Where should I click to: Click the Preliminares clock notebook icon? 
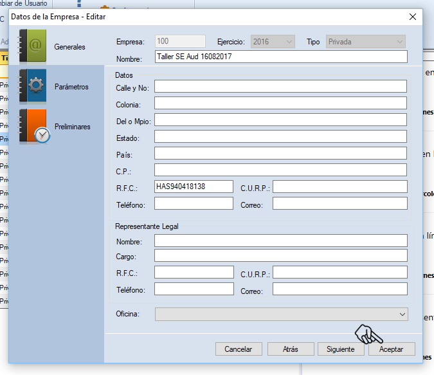[33, 126]
